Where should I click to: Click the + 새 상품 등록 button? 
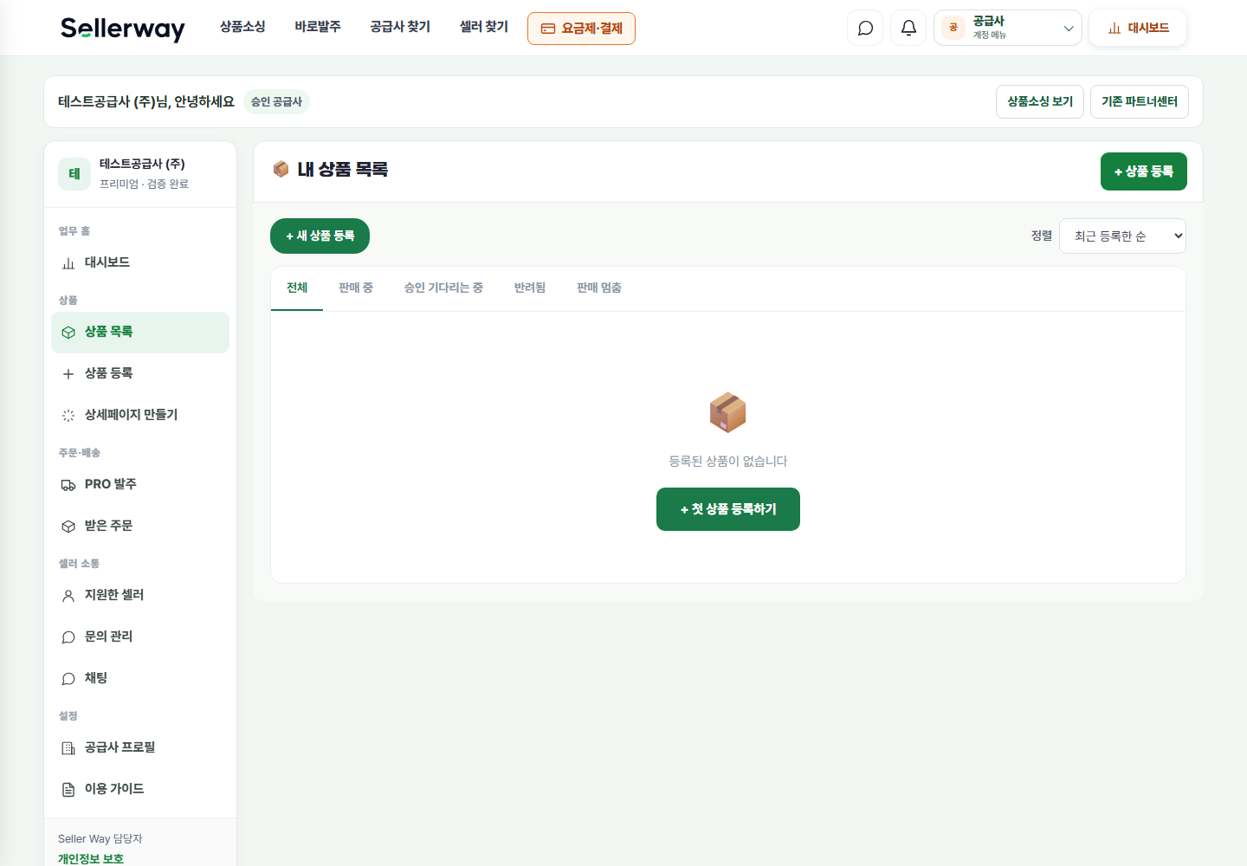click(x=320, y=236)
